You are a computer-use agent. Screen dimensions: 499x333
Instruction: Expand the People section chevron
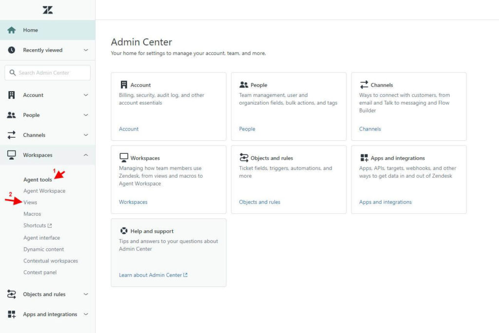[86, 115]
